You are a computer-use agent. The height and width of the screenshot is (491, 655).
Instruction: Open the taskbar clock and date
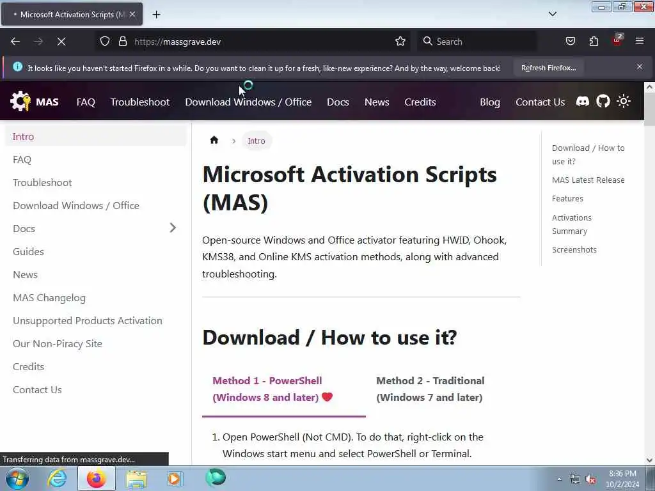622,479
